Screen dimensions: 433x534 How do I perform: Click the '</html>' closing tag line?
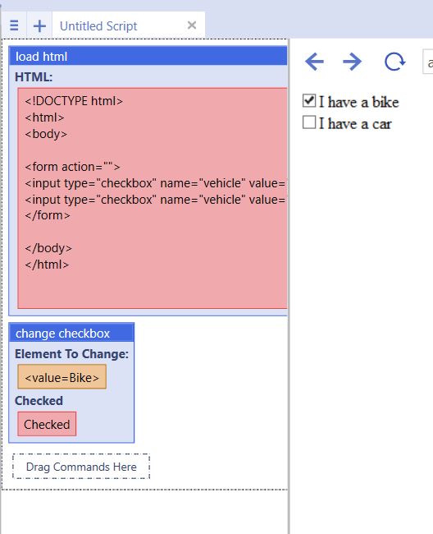click(x=47, y=265)
